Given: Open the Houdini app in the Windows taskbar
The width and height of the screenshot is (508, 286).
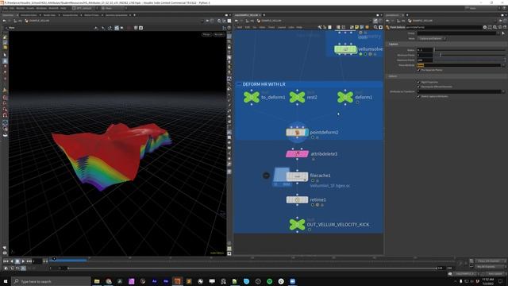Looking at the screenshot, I should point(177,281).
